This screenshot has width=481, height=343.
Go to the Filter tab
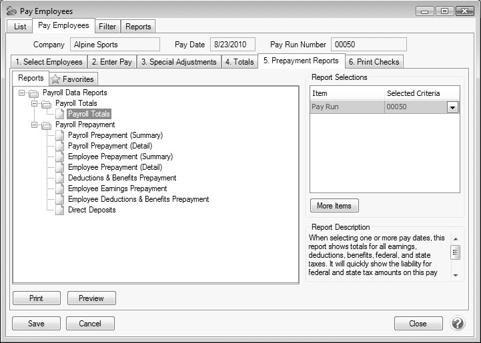coord(107,27)
